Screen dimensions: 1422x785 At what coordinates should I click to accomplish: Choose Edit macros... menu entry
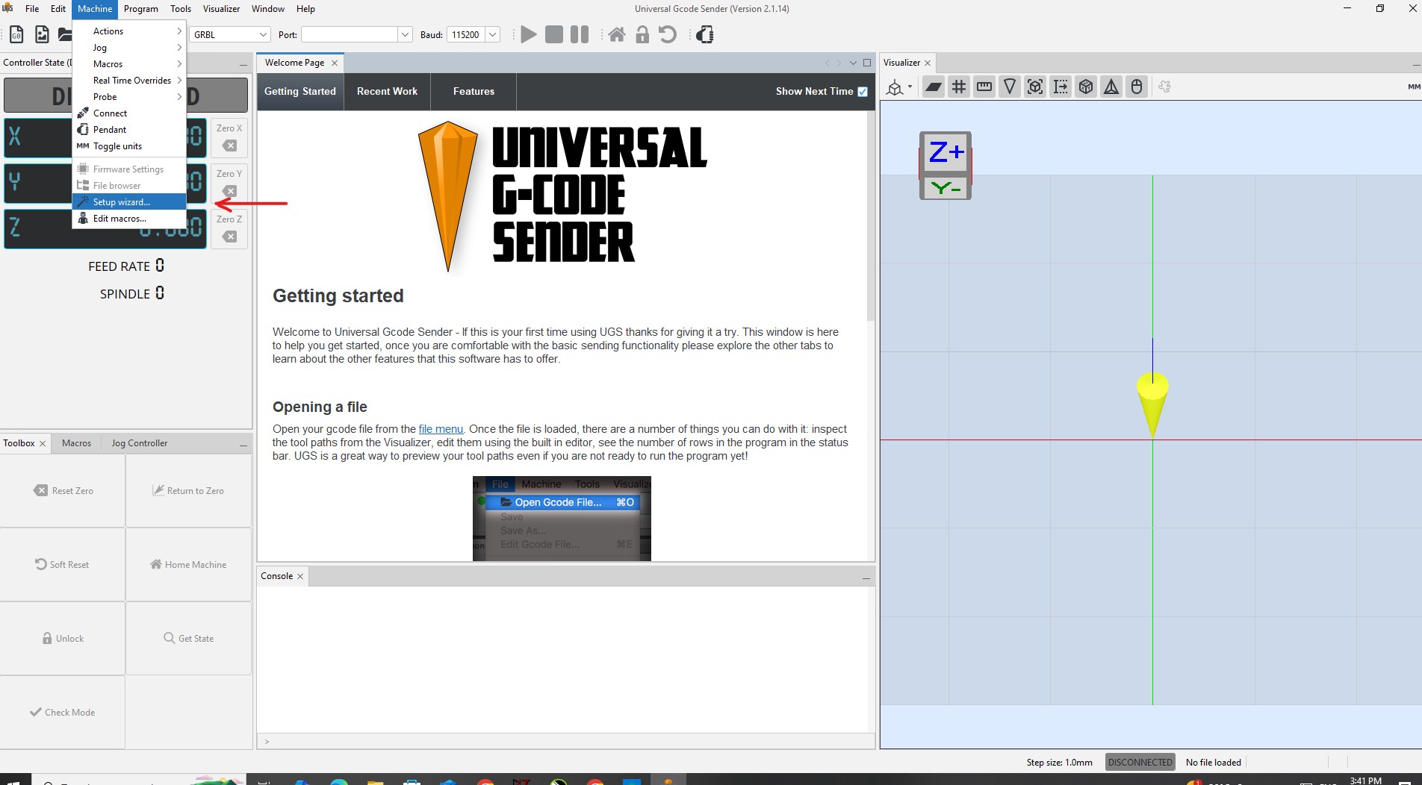tap(129, 219)
